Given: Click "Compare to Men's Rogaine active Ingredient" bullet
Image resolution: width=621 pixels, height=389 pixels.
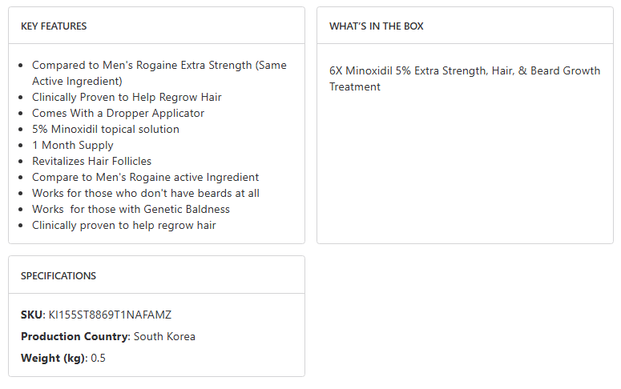Looking at the screenshot, I should point(145,177).
